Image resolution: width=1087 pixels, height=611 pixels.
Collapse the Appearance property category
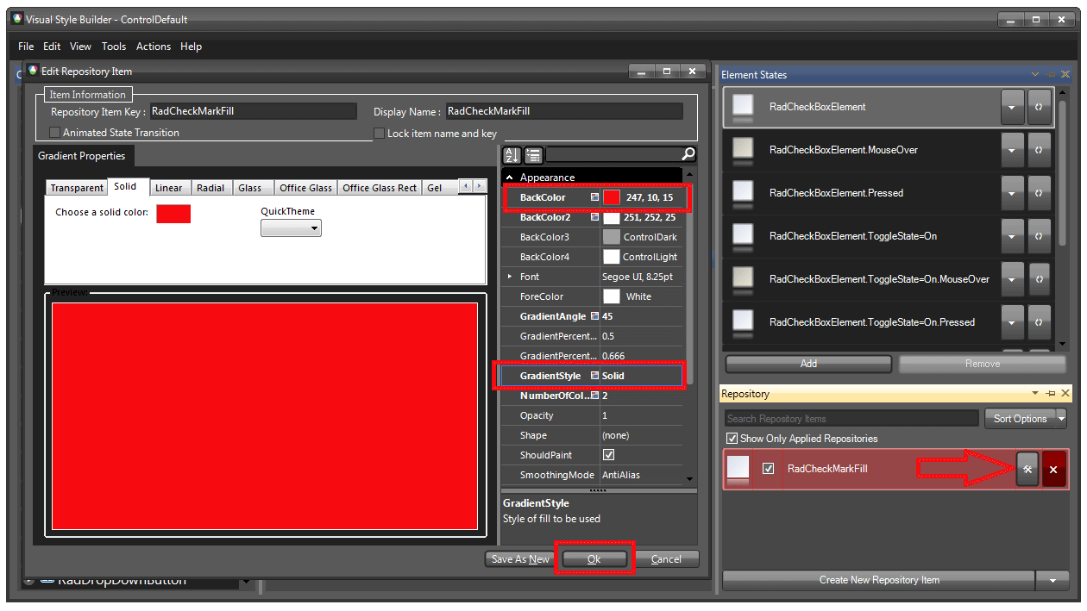click(508, 177)
